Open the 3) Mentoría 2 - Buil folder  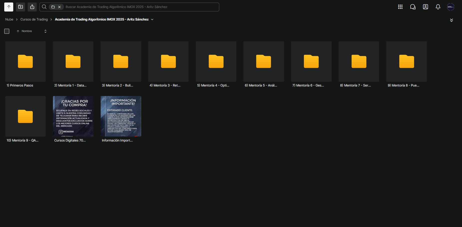tap(121, 61)
